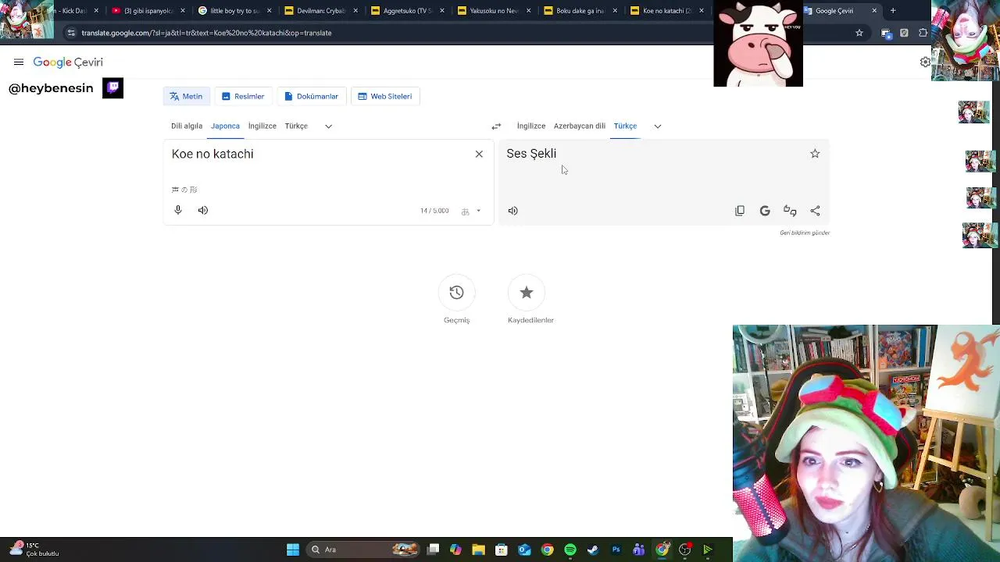This screenshot has width=1000, height=562.
Task: Click the taskbar Ara search box
Action: point(364,550)
